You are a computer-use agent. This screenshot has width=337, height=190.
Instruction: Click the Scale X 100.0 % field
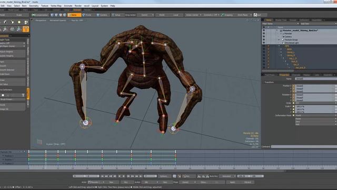pyautogui.click(x=315, y=107)
